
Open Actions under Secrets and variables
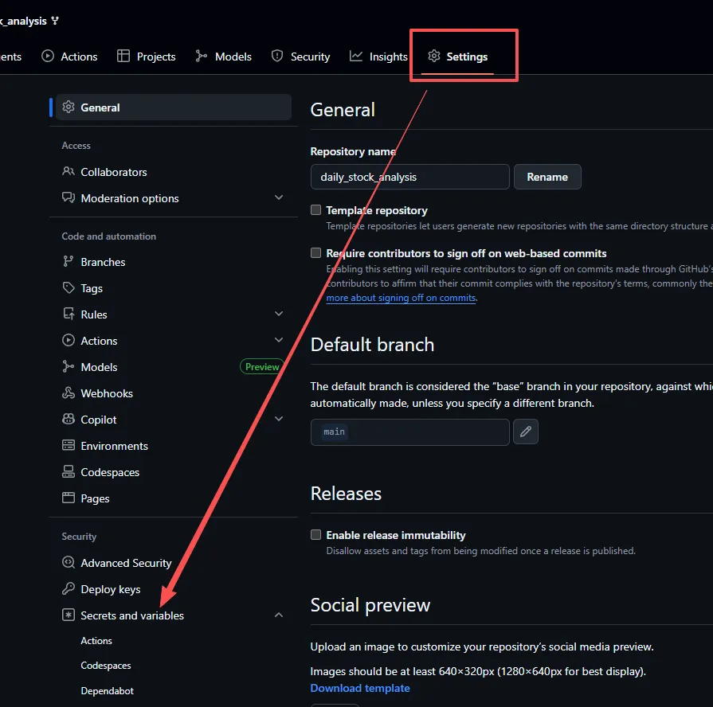(x=96, y=641)
